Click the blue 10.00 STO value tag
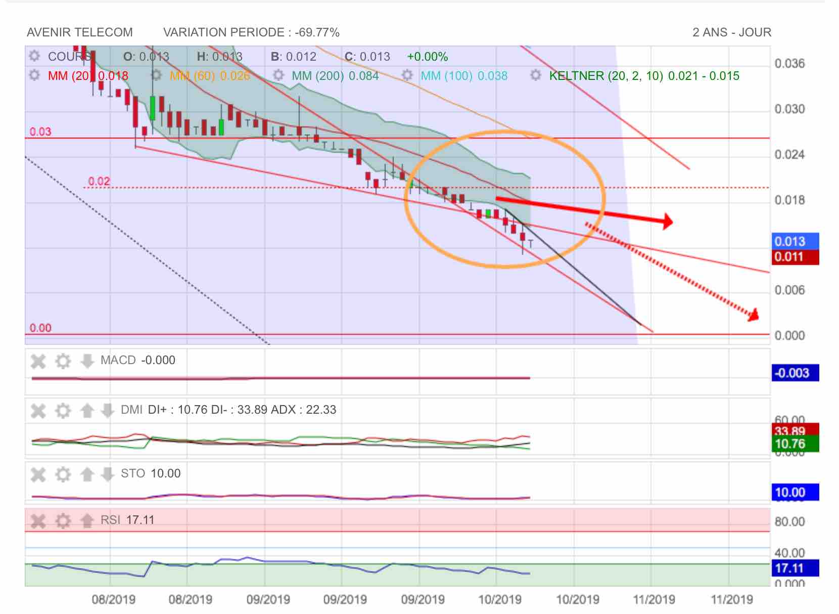This screenshot has height=614, width=839. [x=795, y=493]
